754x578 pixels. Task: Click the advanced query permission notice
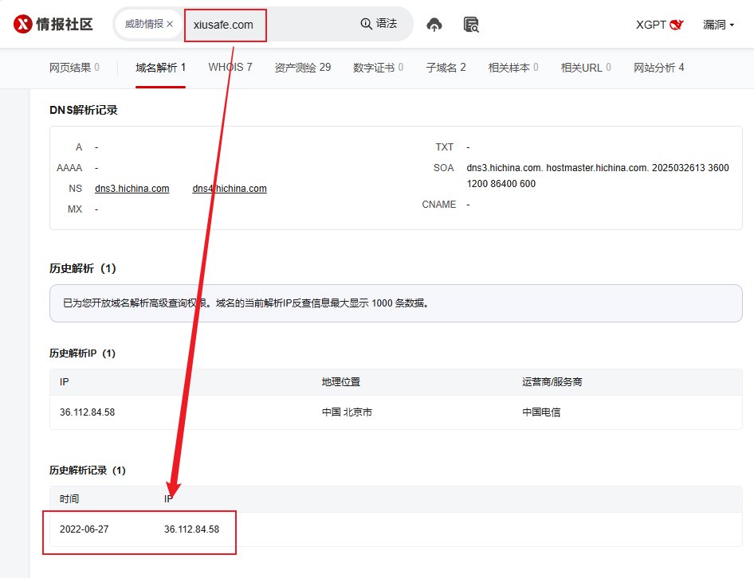coord(396,303)
